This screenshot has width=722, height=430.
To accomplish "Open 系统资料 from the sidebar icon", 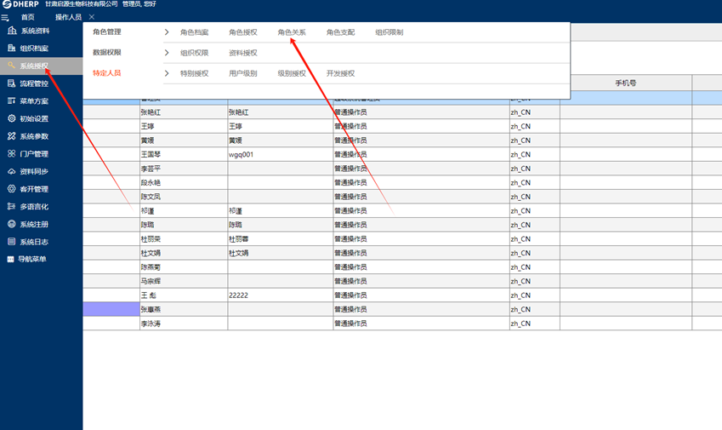I will pos(12,31).
